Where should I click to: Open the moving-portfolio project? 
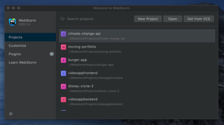pos(137,49)
